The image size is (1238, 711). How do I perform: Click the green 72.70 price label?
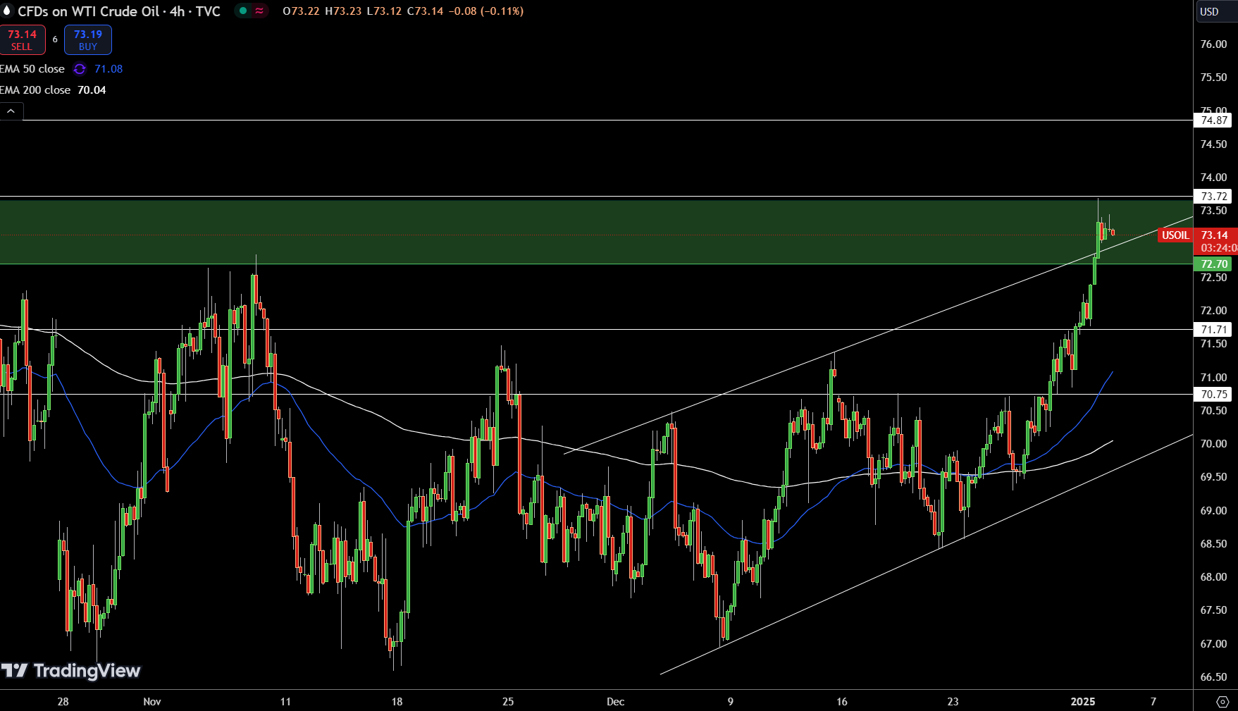tap(1214, 264)
